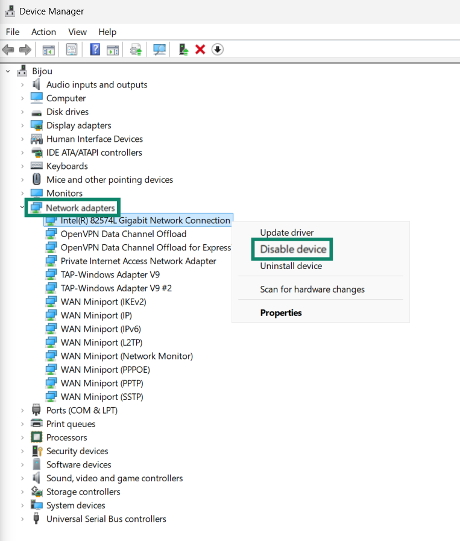Click the Universal Serial Bus controllers icon
Viewport: 460px width, 541px height.
point(36,519)
